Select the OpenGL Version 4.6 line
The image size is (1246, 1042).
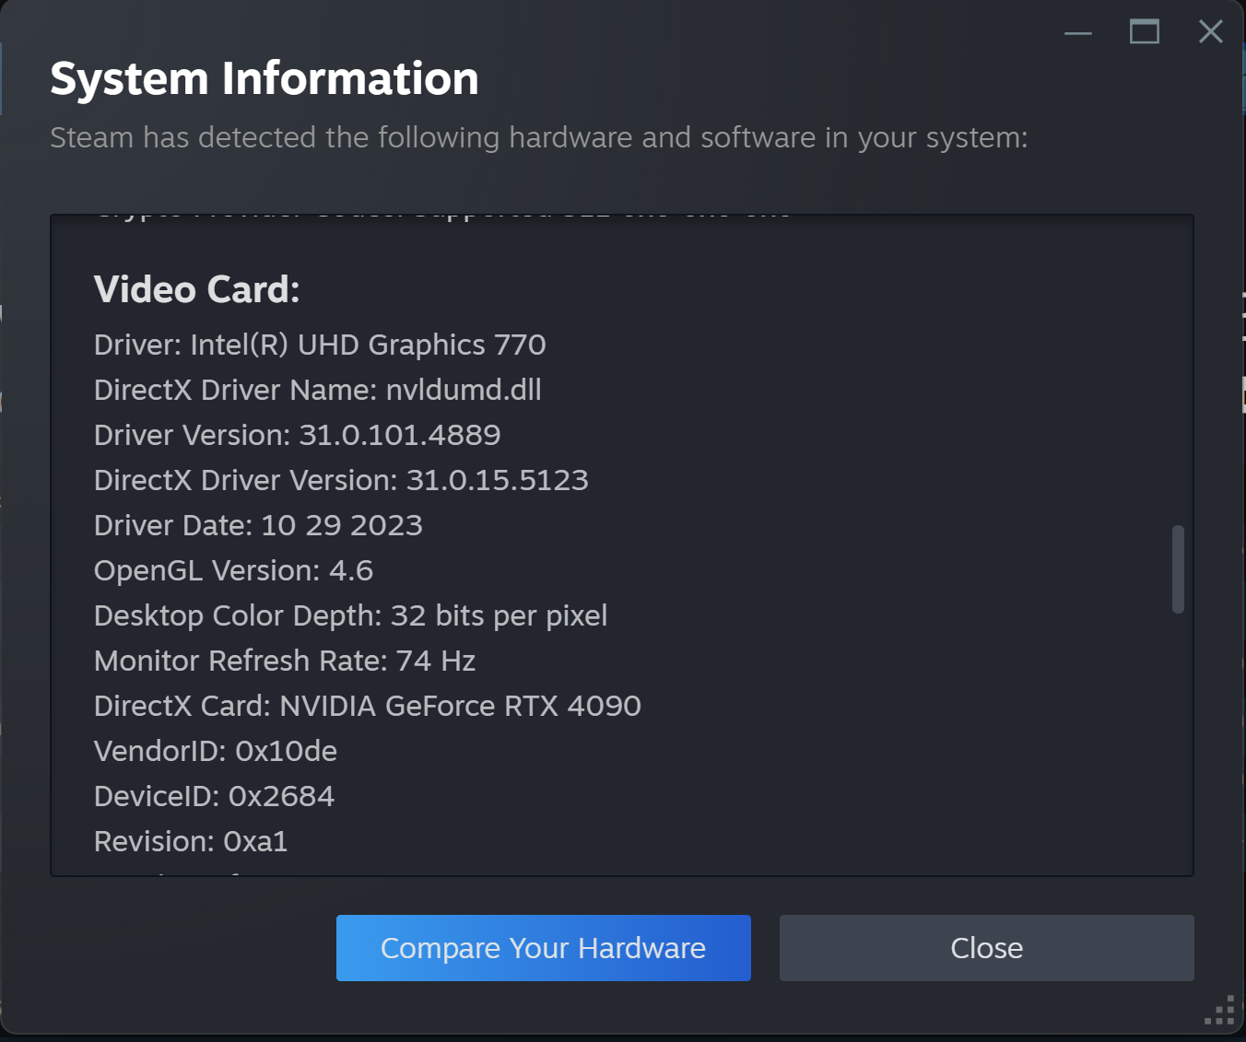coord(234,570)
